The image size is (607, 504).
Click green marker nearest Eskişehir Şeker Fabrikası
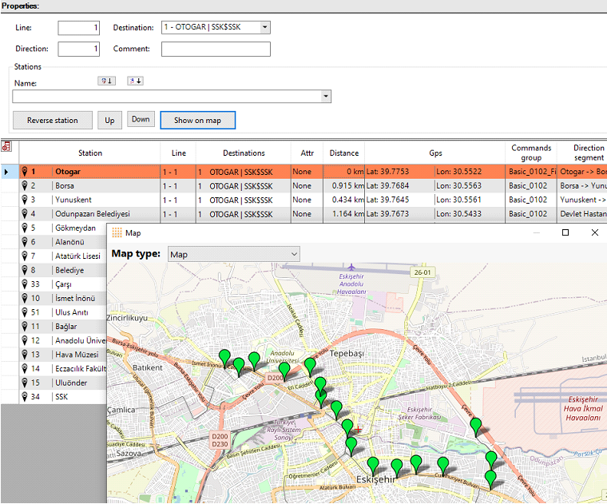pyautogui.click(x=476, y=425)
